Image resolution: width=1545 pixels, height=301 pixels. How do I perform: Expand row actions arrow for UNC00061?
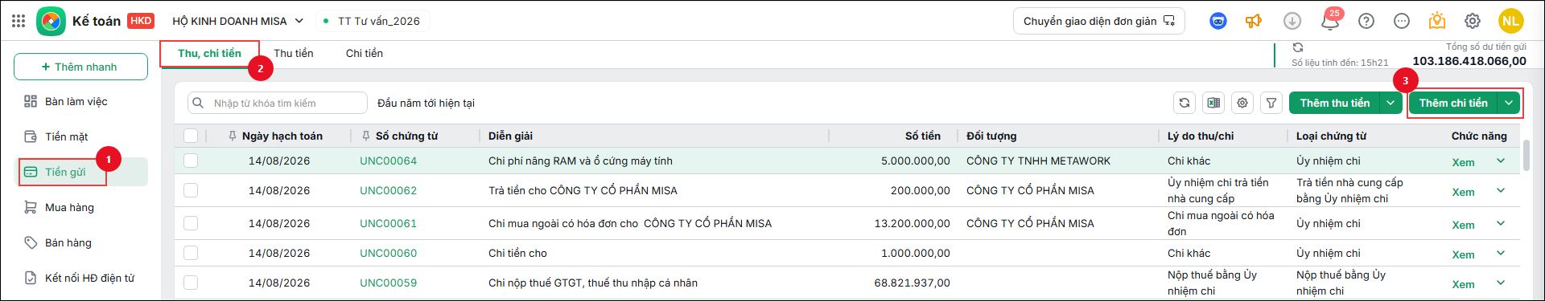[1501, 223]
